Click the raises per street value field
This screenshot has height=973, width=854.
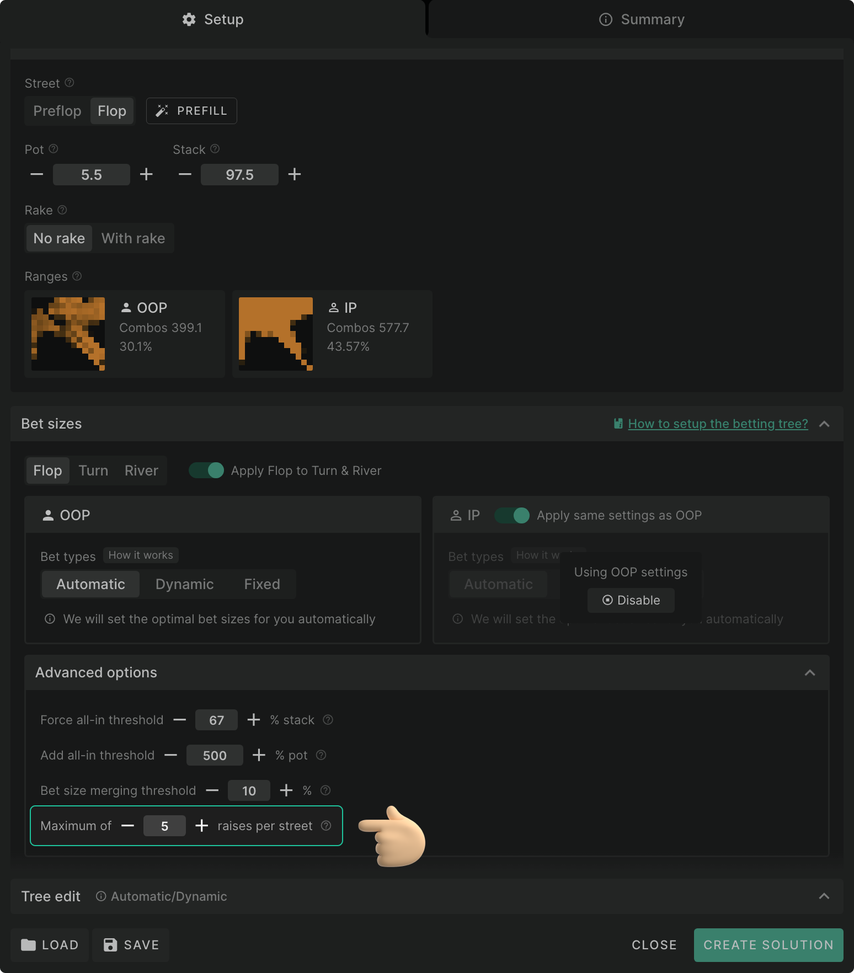pyautogui.click(x=164, y=826)
